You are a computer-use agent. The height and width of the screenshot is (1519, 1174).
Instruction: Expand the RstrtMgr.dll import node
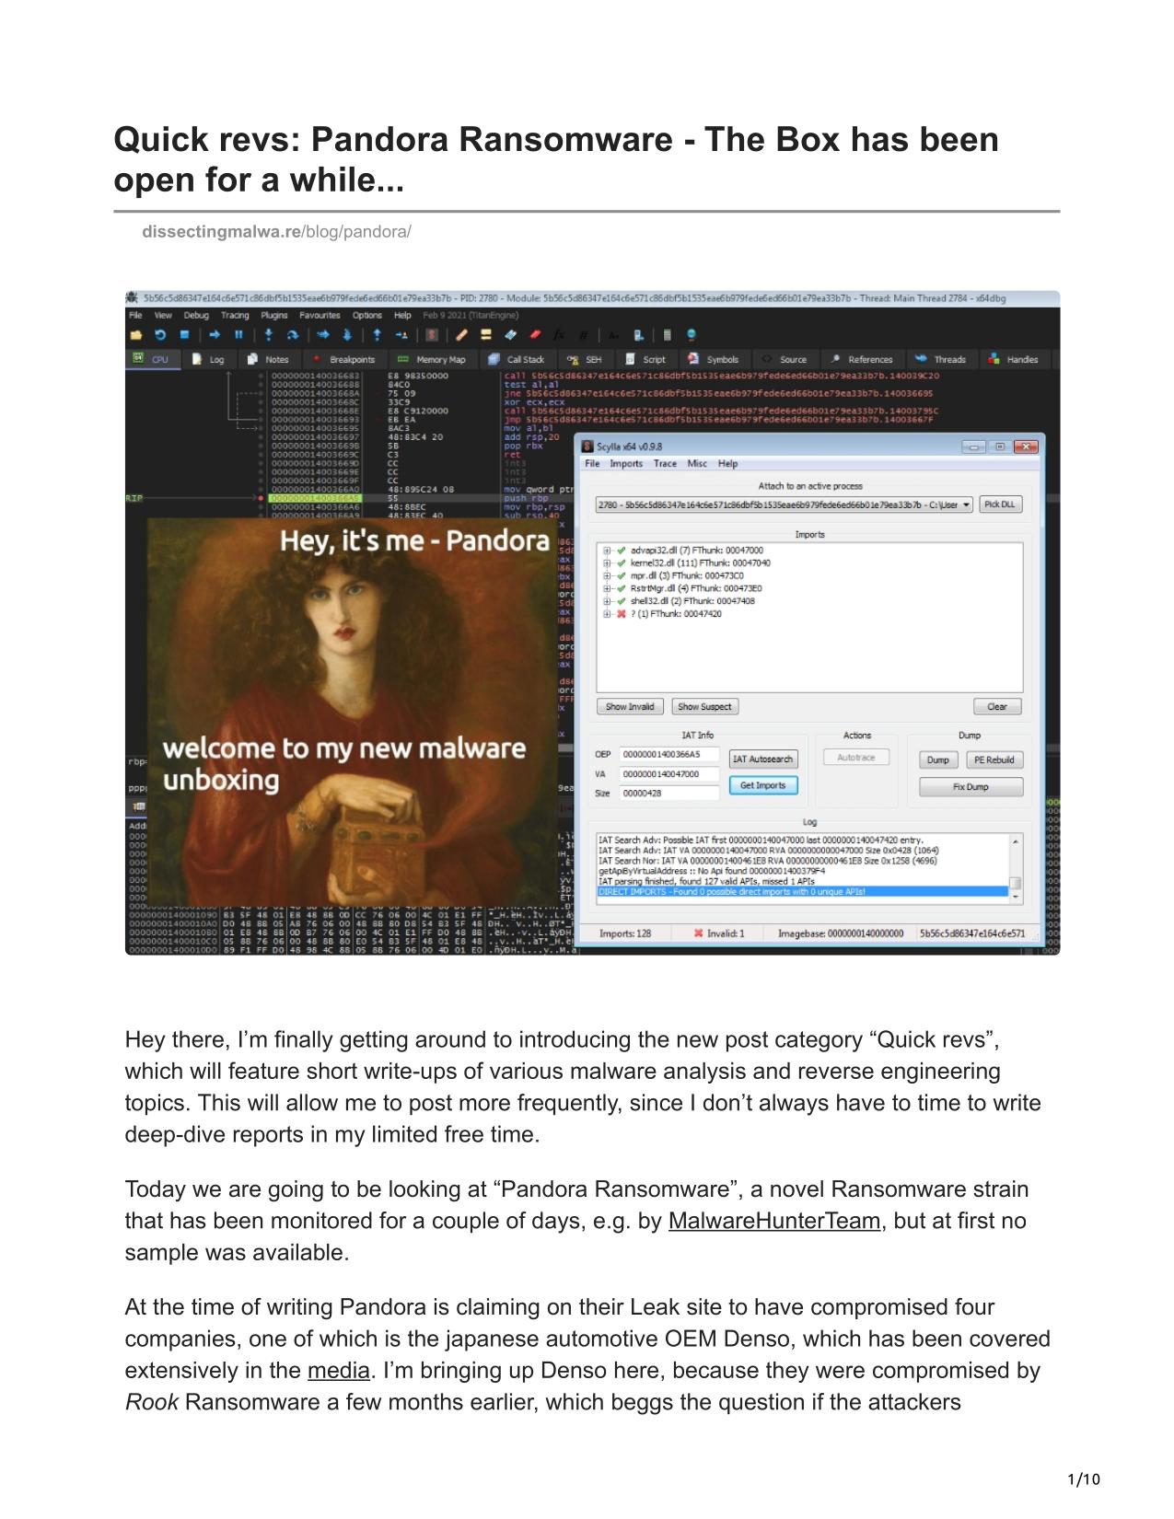(608, 588)
